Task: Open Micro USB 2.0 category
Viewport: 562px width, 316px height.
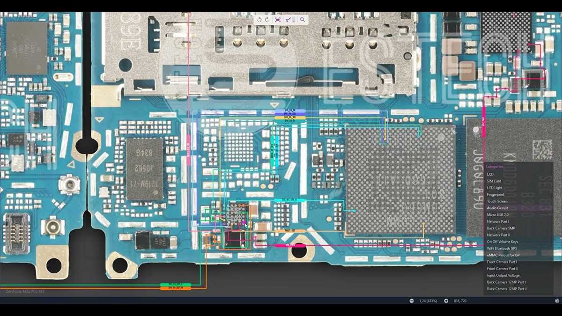Action: click(x=498, y=214)
